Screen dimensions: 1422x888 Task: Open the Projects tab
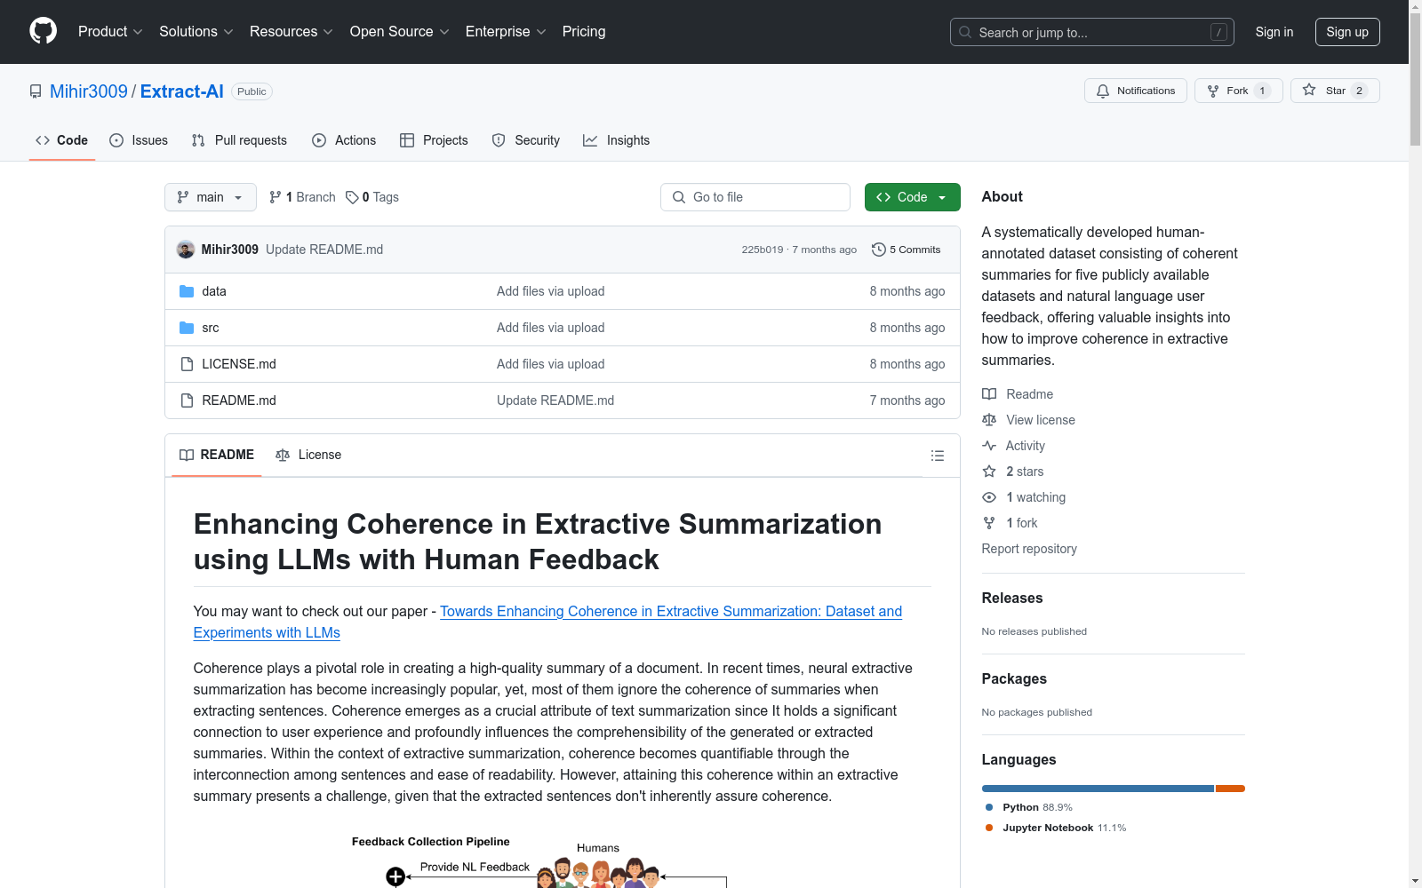click(434, 140)
